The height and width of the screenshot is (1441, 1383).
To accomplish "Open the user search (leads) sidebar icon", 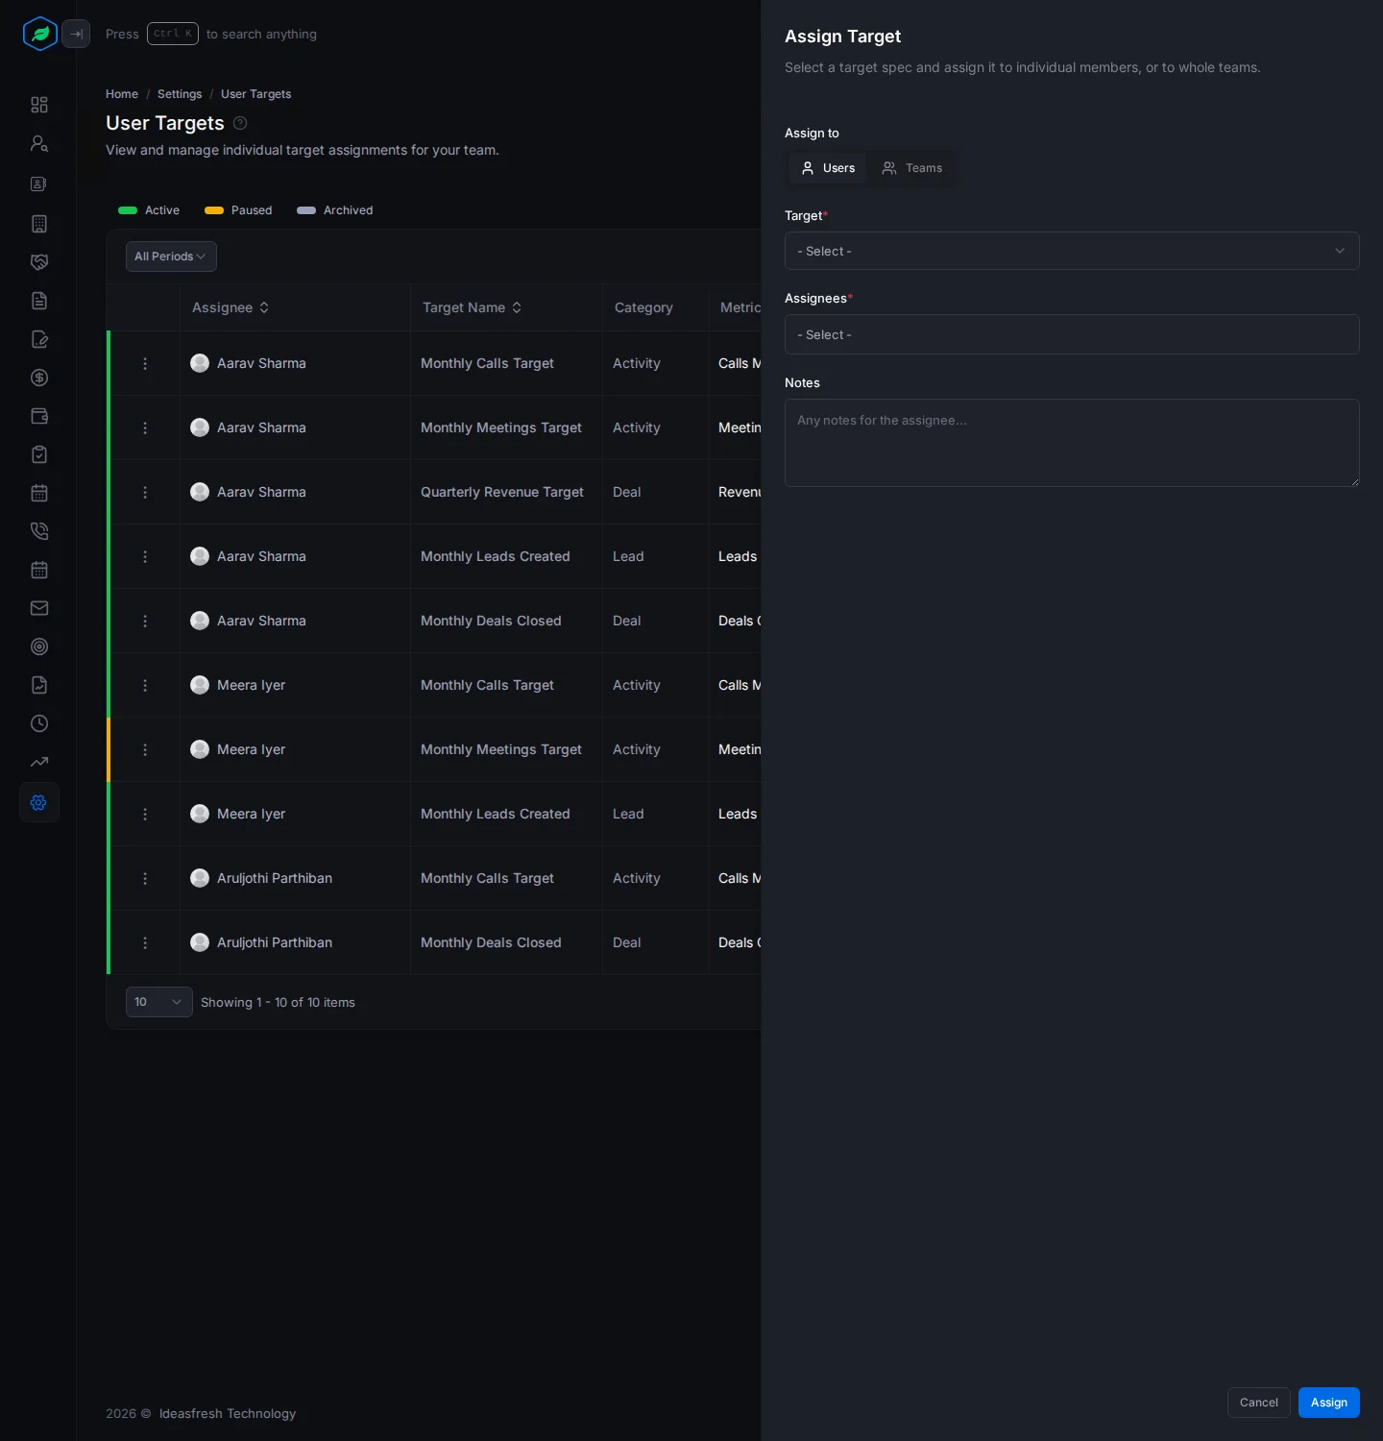I will 39,143.
